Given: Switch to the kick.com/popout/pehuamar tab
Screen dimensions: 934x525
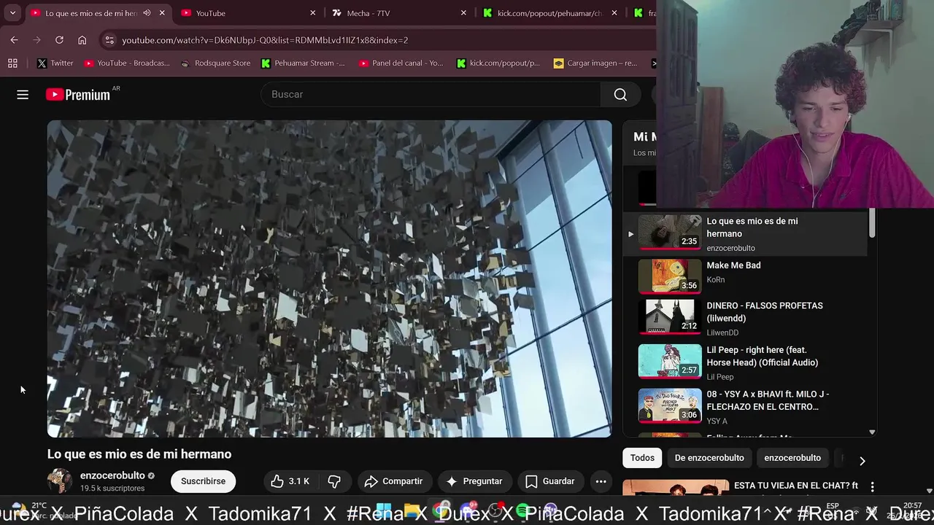Looking at the screenshot, I should tap(549, 13).
